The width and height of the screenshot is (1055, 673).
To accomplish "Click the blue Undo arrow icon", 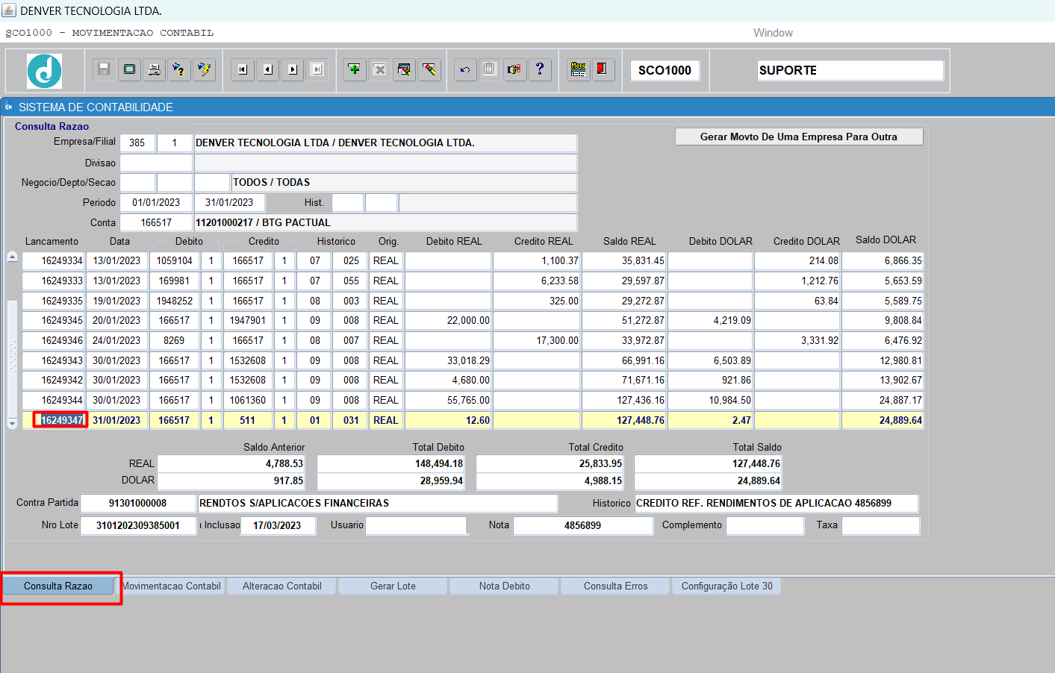I will pyautogui.click(x=465, y=69).
